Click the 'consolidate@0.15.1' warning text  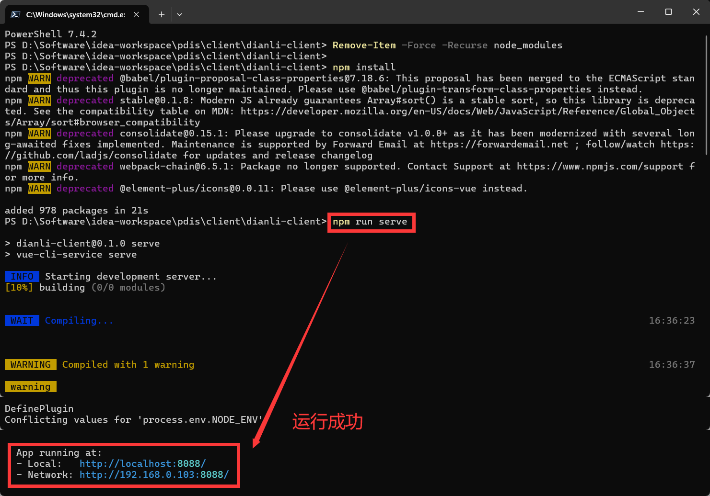[174, 133]
